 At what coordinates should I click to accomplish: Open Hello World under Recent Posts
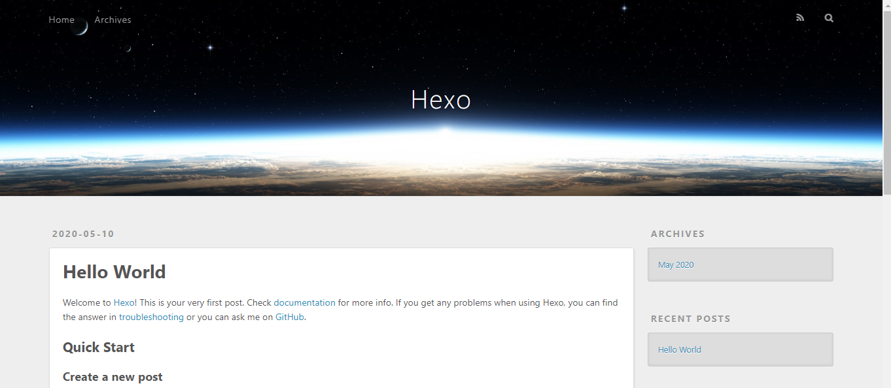(x=680, y=349)
